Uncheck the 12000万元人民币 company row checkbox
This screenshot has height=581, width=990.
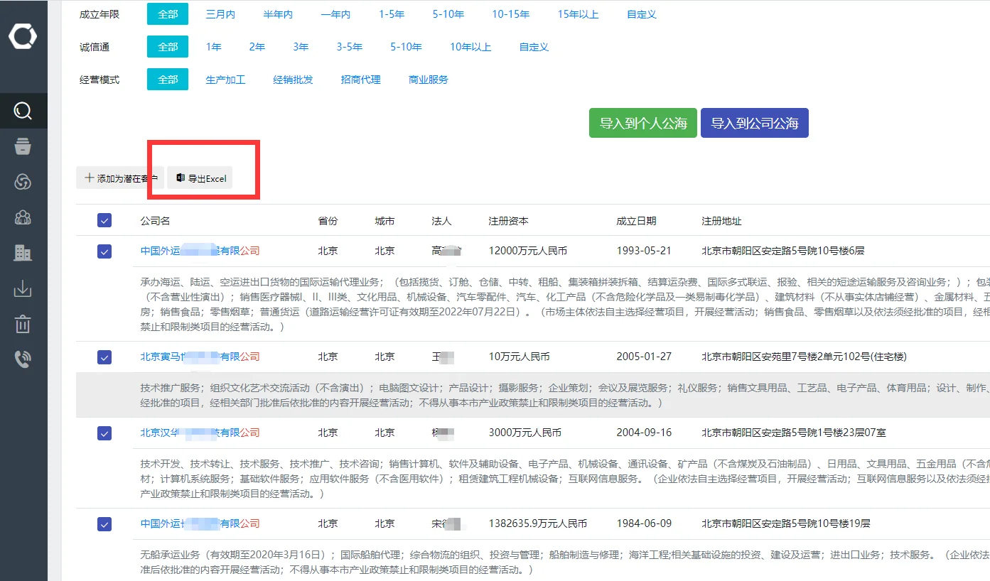[104, 251]
